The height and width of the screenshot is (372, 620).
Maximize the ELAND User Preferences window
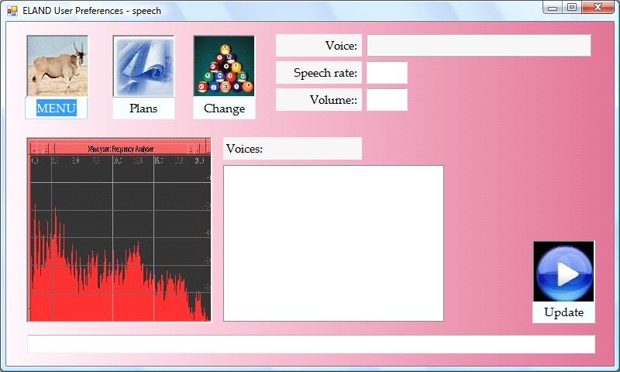[x=572, y=8]
